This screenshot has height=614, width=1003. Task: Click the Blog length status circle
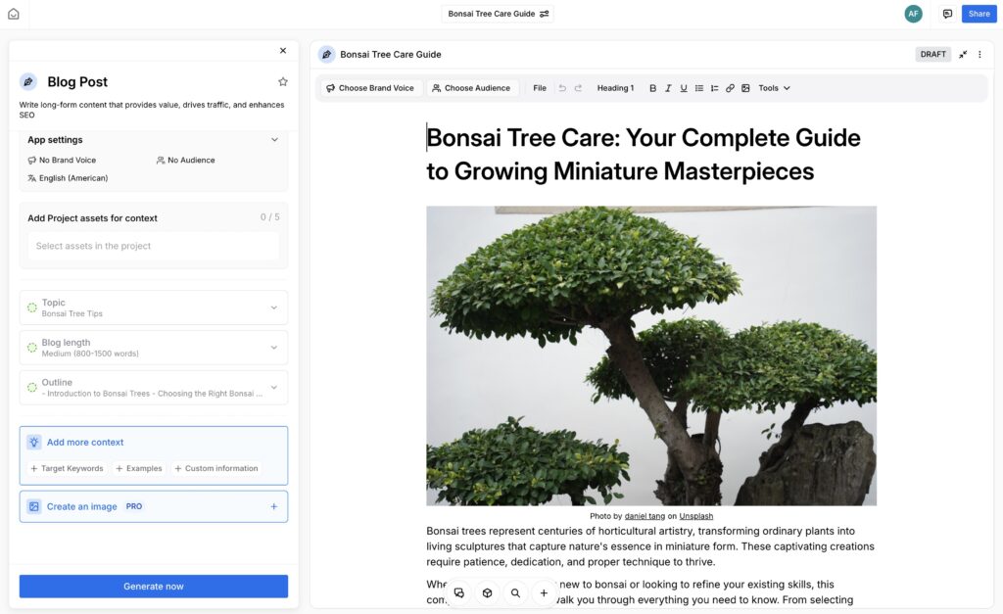point(32,348)
